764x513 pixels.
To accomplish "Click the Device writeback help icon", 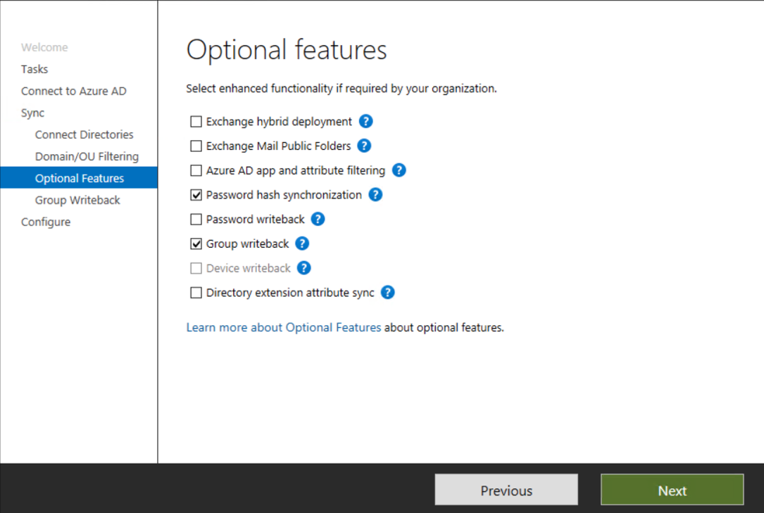I will [303, 268].
